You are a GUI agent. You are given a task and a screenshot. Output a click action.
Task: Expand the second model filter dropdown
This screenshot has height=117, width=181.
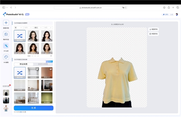(28, 28)
